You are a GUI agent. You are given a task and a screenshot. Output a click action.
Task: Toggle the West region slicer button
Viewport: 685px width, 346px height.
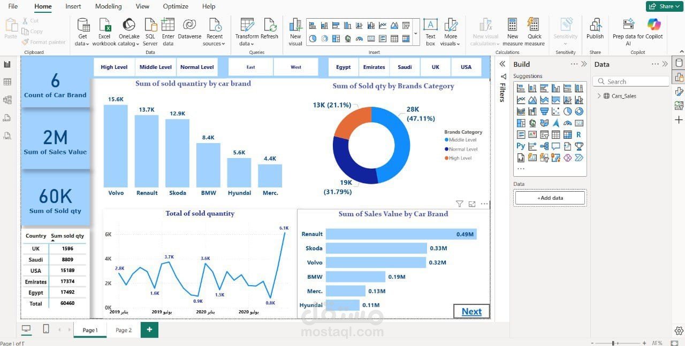pos(296,67)
